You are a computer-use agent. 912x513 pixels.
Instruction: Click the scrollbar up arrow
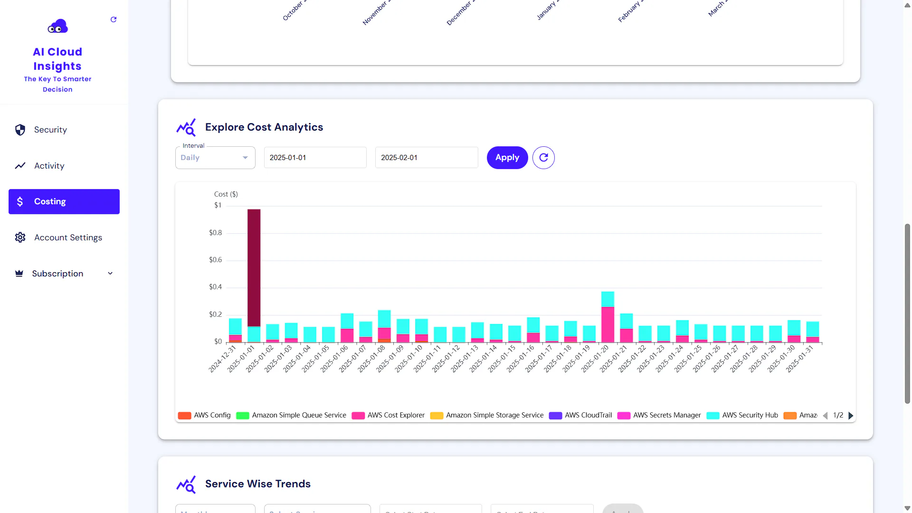(x=907, y=5)
